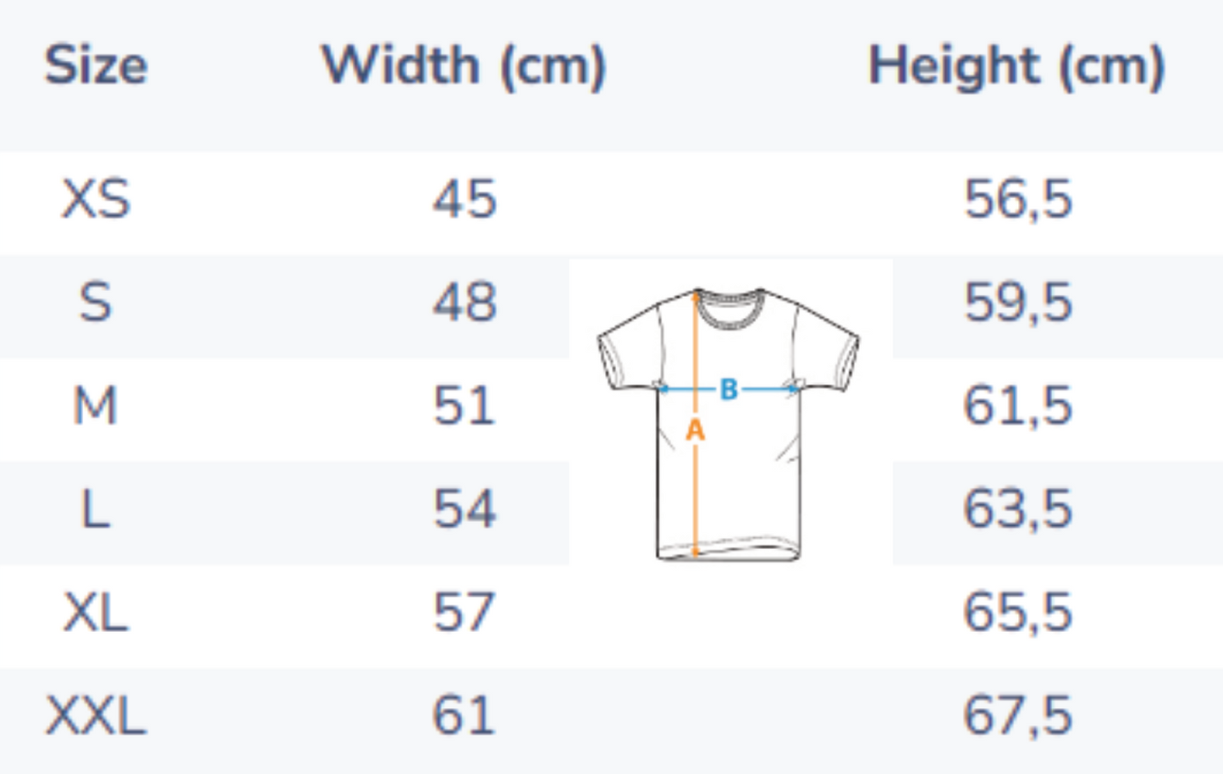Image resolution: width=1223 pixels, height=774 pixels.
Task: Click the XS size label
Action: coord(96,200)
